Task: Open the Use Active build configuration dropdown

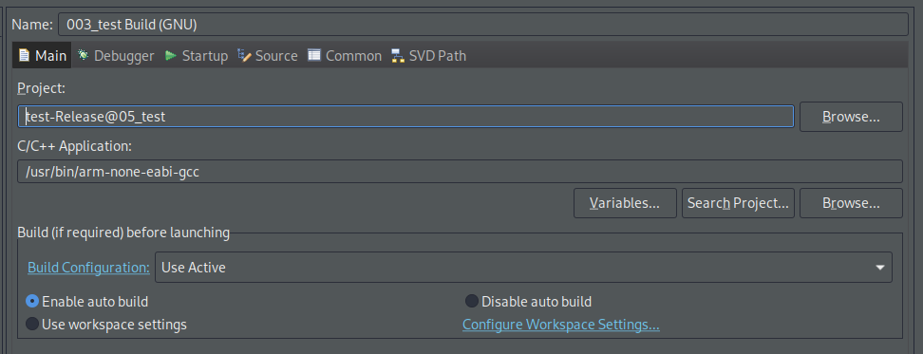Action: (x=523, y=268)
